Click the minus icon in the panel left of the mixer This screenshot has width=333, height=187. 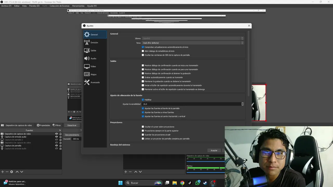(130, 172)
